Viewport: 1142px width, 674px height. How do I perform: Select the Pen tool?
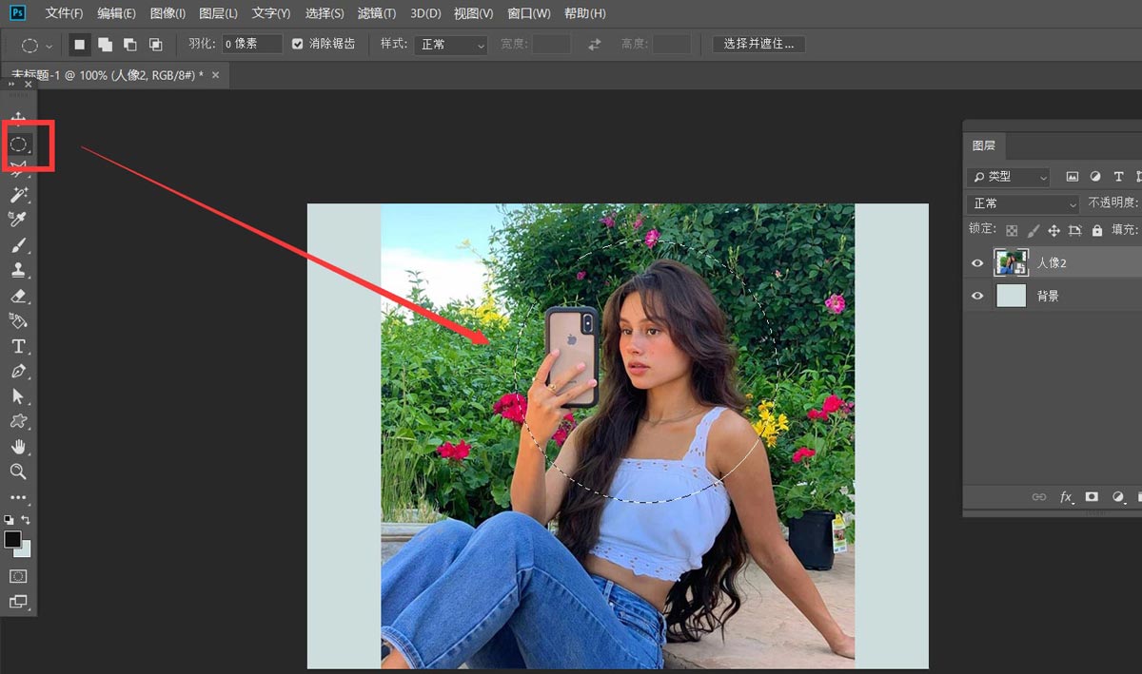[18, 371]
